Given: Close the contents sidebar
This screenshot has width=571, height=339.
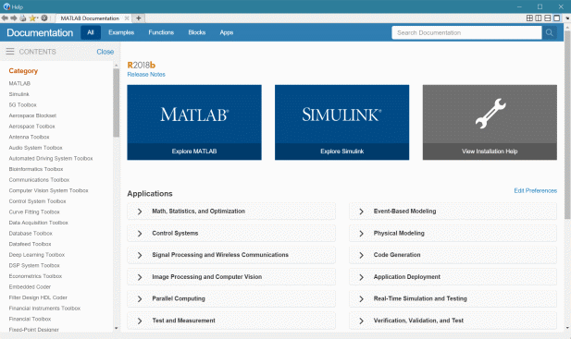Looking at the screenshot, I should click(x=105, y=52).
